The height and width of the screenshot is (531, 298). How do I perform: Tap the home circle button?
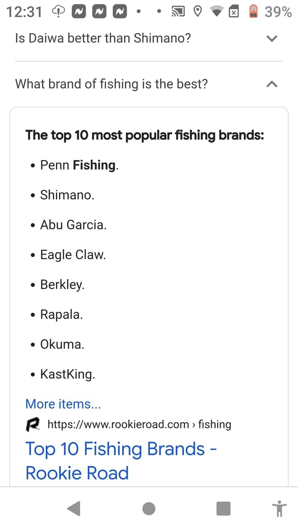[x=149, y=509]
